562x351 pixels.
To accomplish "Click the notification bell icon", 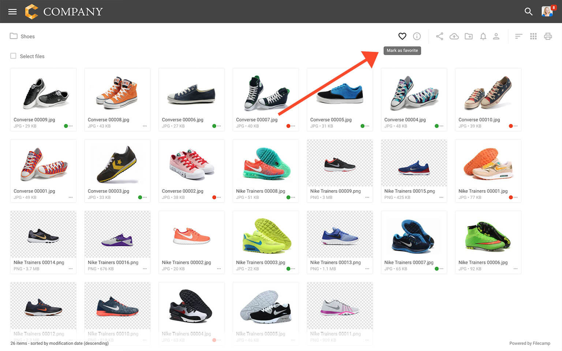I will point(483,36).
